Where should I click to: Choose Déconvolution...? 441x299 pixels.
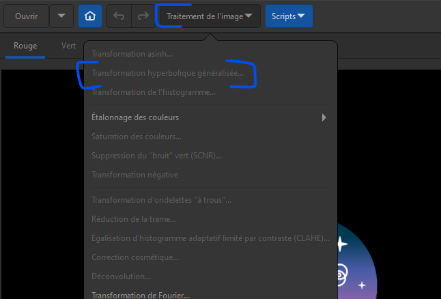(210, 276)
